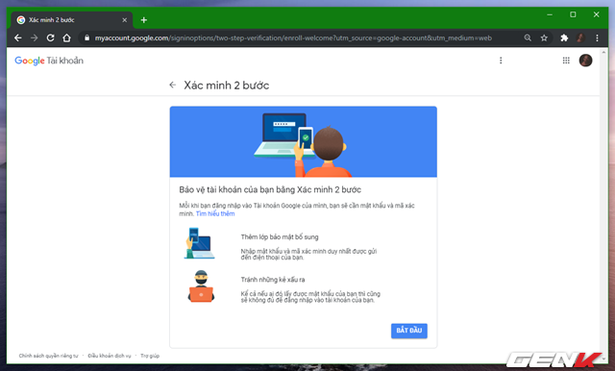Minimize the Chrome window
The height and width of the screenshot is (371, 615).
550,14
